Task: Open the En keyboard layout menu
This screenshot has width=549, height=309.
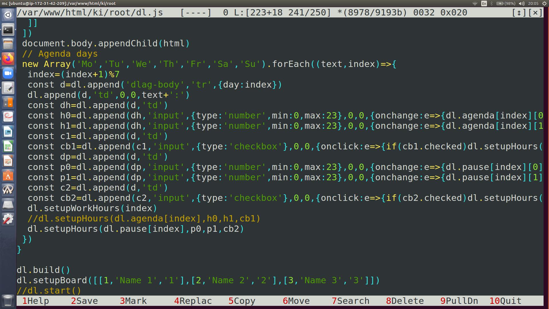Action: click(484, 3)
